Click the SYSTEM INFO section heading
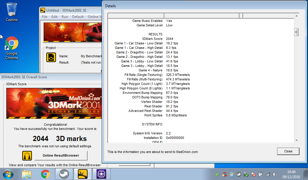 (152, 124)
